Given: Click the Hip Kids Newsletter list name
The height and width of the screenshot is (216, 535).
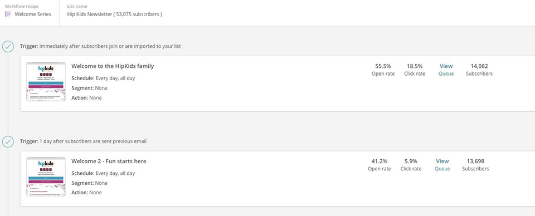Looking at the screenshot, I should 115,14.
